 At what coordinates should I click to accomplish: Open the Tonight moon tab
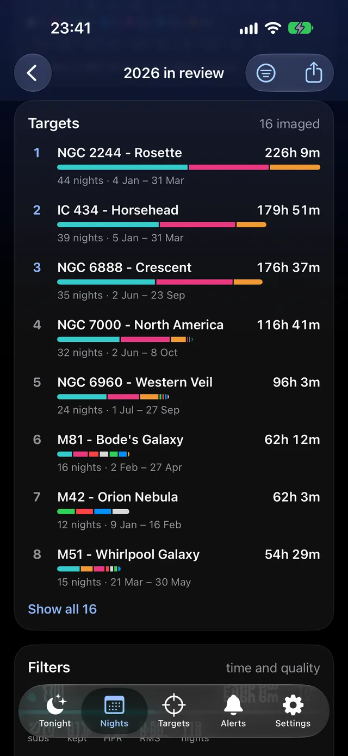click(x=55, y=712)
